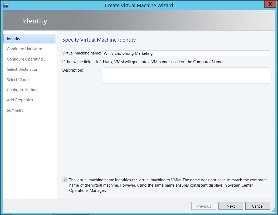Close the Create Virtual Machine Wizard window
278x215 pixels.
click(270, 4)
